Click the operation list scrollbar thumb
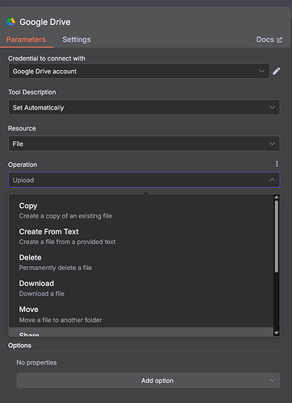This screenshot has width=292, height=403. (x=276, y=237)
